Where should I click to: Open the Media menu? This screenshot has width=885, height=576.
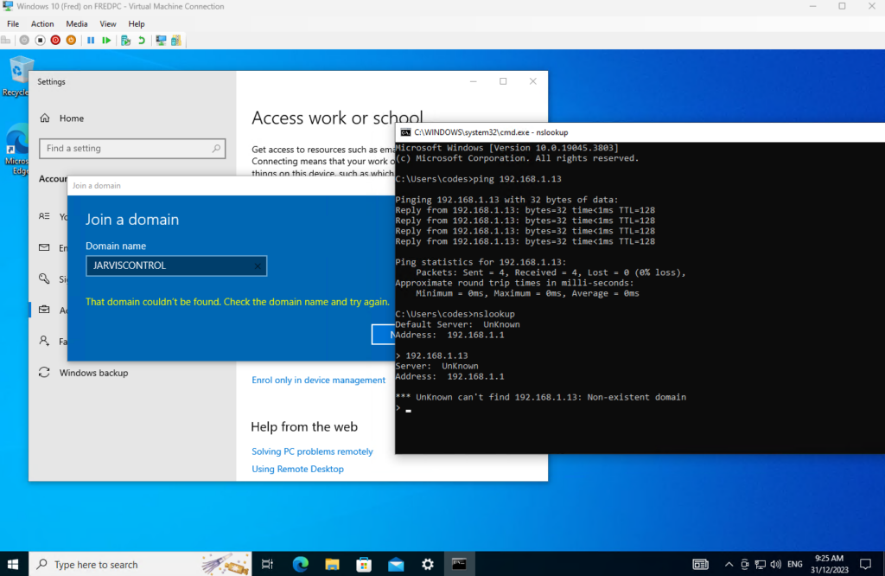click(77, 23)
